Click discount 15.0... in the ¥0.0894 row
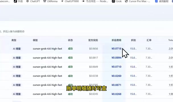This screenshot has height=102, width=173. tap(133, 58)
